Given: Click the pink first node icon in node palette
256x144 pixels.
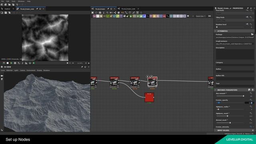Looking at the screenshot, I should (x=94, y=16).
